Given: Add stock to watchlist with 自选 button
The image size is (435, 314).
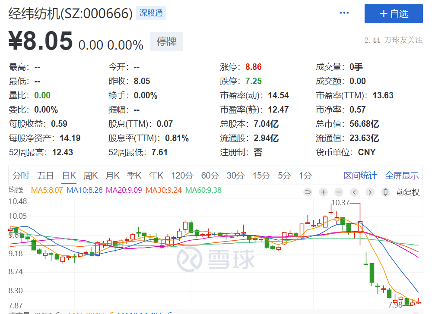Looking at the screenshot, I should [394, 14].
